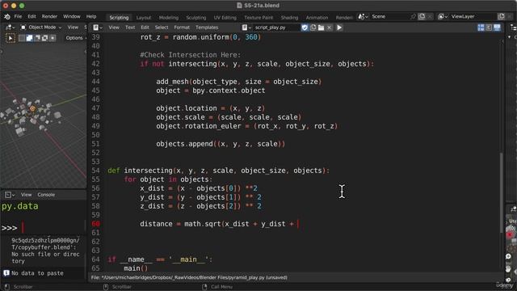Open text editor type dropdown
517x291 pixels.
[97, 27]
